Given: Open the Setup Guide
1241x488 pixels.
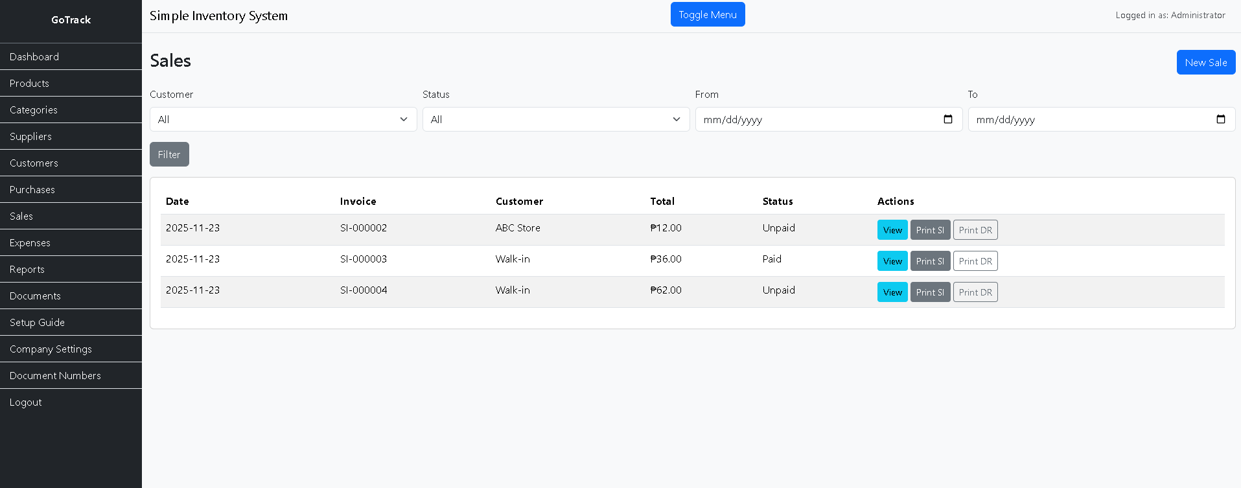Looking at the screenshot, I should click(x=71, y=322).
